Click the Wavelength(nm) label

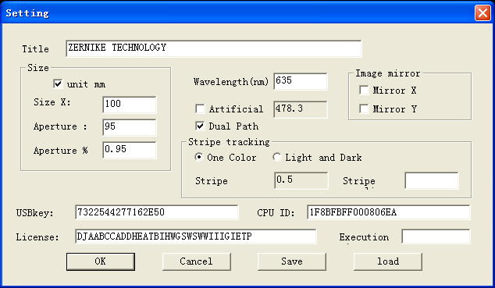pyautogui.click(x=231, y=82)
